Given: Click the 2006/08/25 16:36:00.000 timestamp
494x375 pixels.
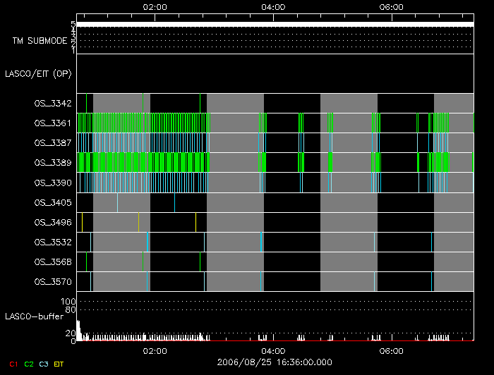Looking at the screenshot, I should 275,362.
